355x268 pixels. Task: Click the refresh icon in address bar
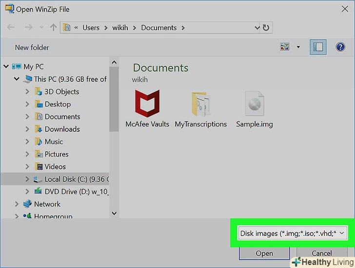click(x=266, y=28)
